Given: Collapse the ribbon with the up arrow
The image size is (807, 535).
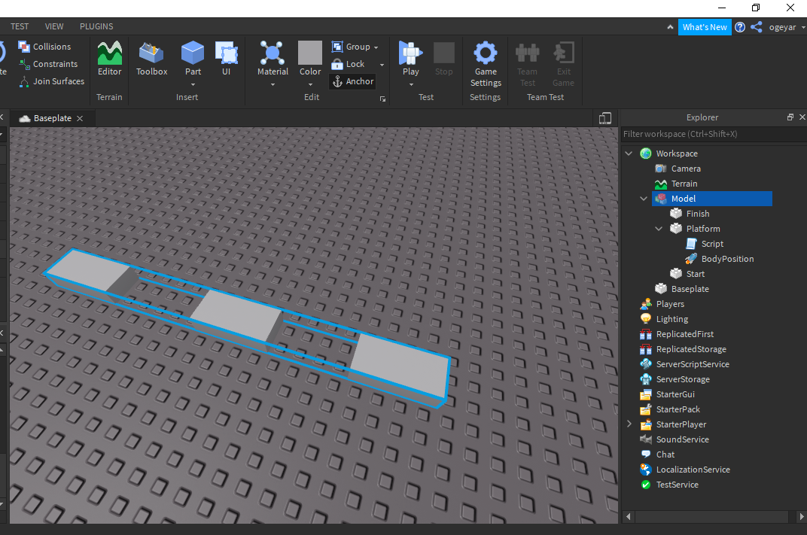Looking at the screenshot, I should [x=669, y=27].
